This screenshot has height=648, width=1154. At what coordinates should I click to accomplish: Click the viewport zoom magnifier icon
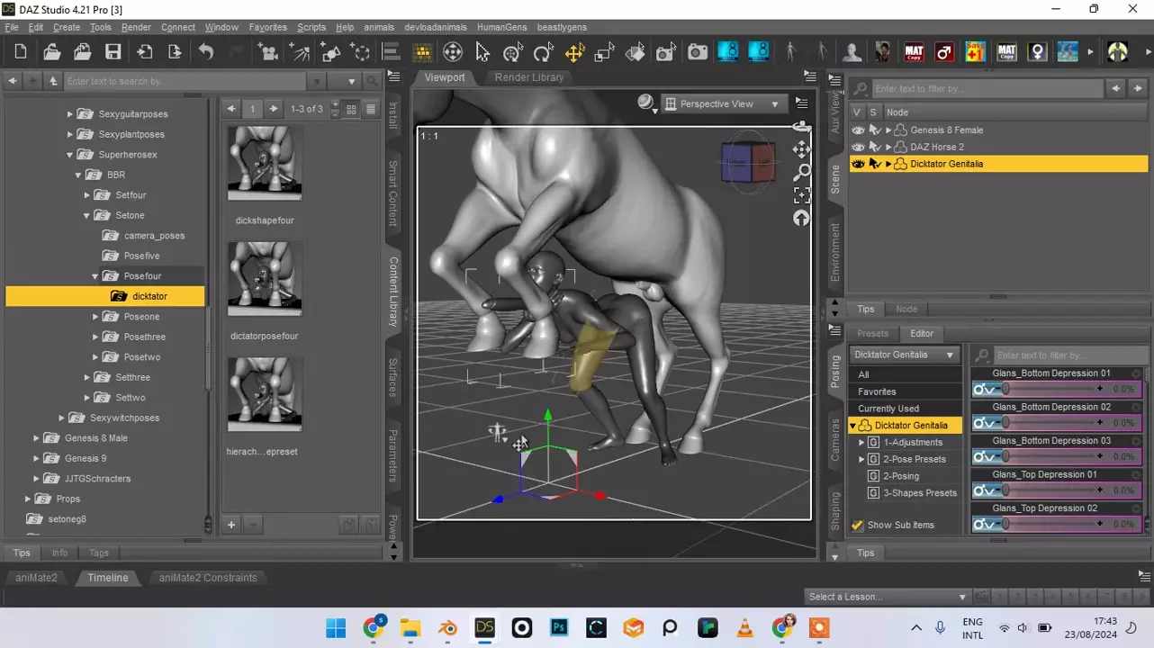801,172
